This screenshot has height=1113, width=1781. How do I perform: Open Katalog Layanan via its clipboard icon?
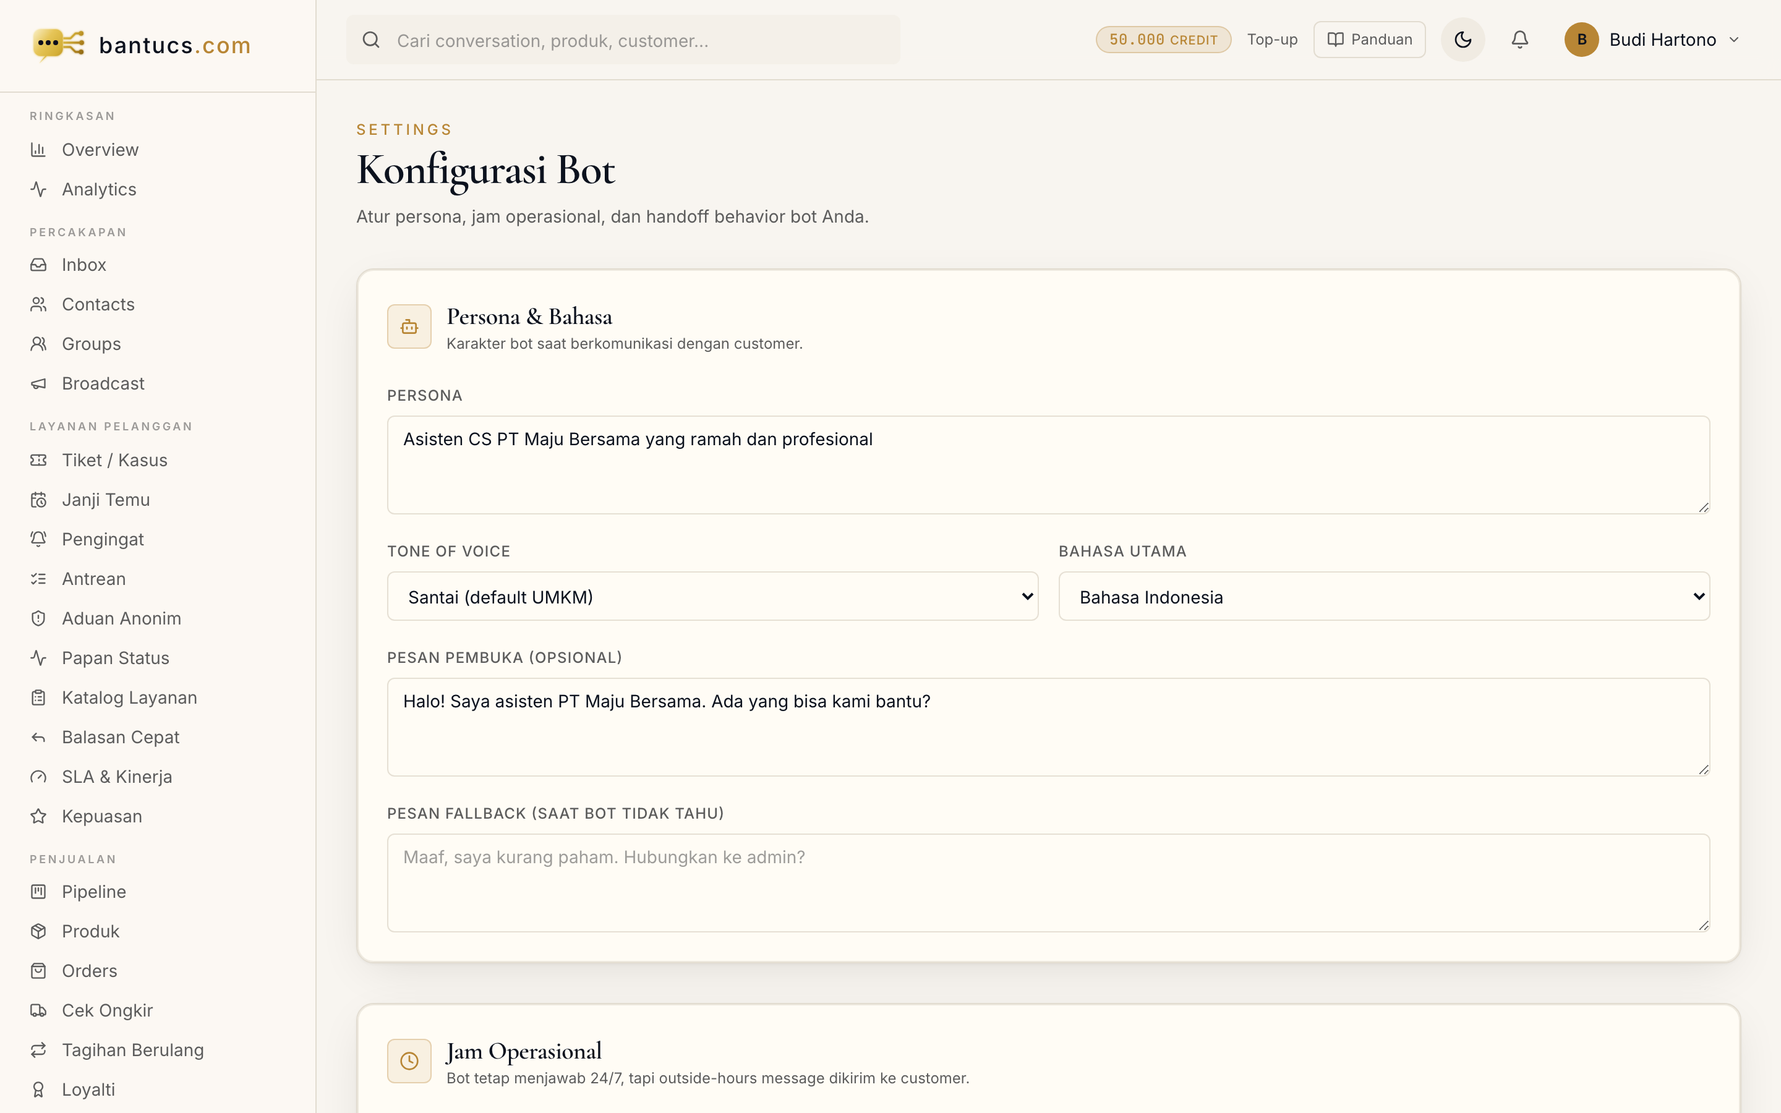[x=38, y=699]
